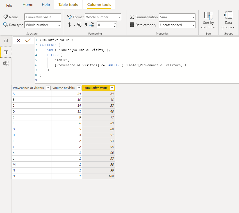Click FILTER keyword in formula
This screenshot has width=239, height=213.
pyautogui.click(x=53, y=55)
